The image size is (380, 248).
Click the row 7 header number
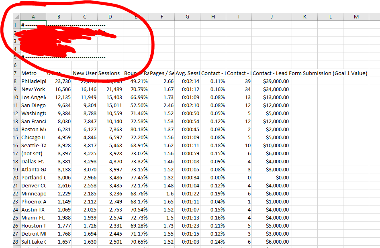pos(15,73)
